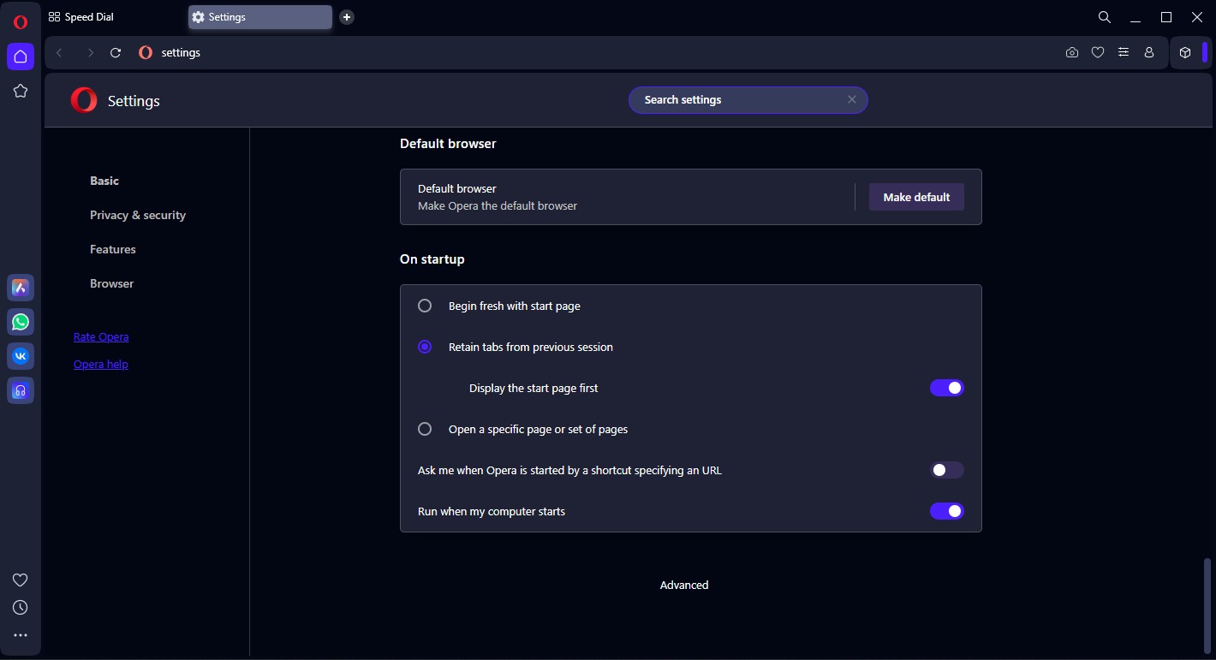Open History from the sidebar clock icon
The height and width of the screenshot is (660, 1216).
coord(21,607)
